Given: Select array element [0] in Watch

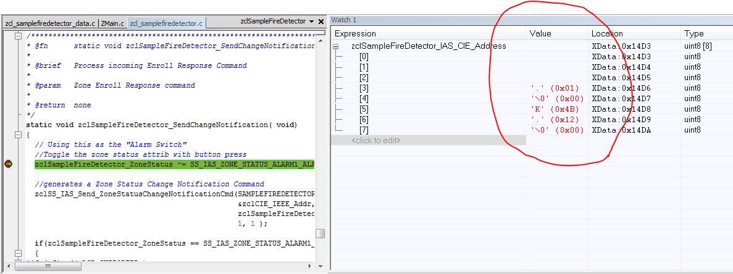Looking at the screenshot, I should click(x=364, y=57).
